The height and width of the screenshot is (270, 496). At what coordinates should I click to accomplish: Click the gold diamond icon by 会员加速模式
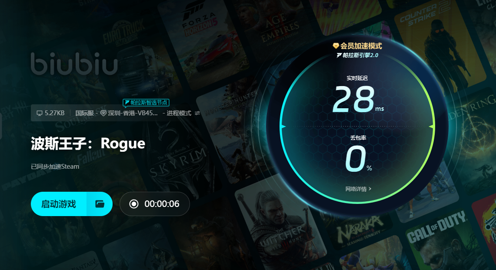[x=336, y=46]
